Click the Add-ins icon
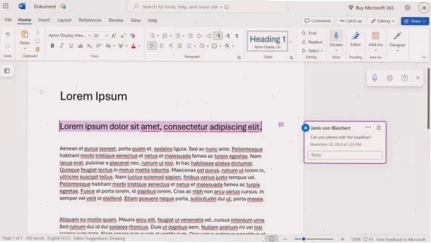This screenshot has height=243, width=431. (x=375, y=36)
